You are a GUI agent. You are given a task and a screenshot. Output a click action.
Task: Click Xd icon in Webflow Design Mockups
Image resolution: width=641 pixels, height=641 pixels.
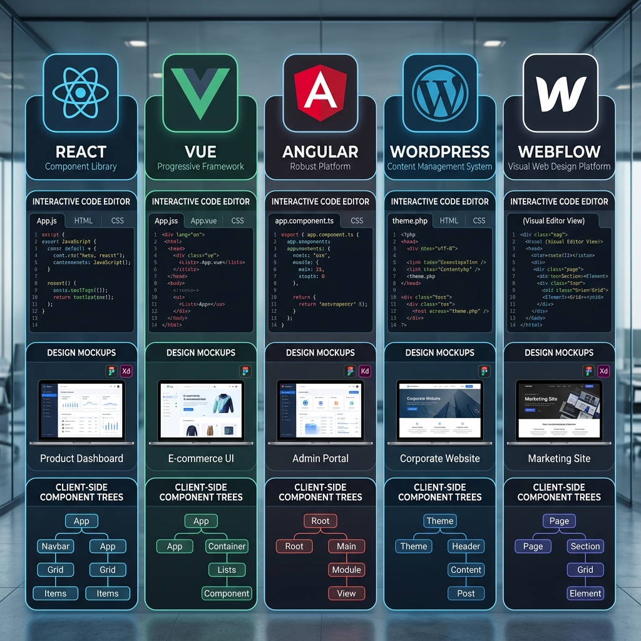603,371
